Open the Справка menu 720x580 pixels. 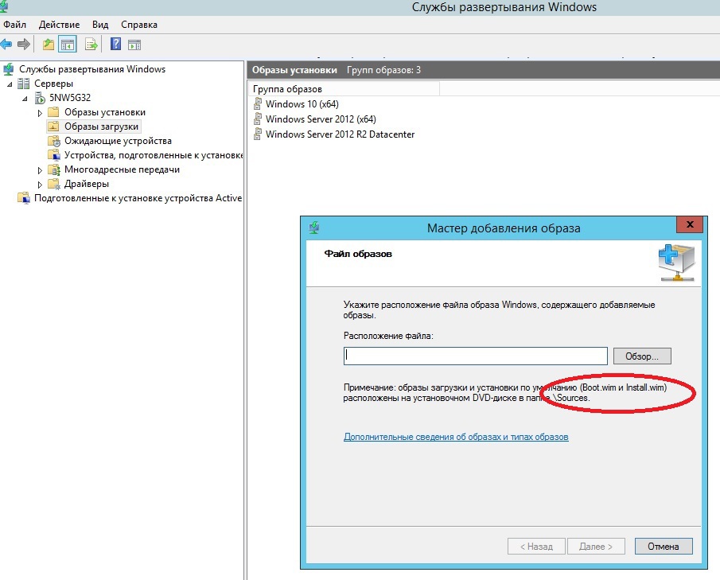(x=139, y=25)
